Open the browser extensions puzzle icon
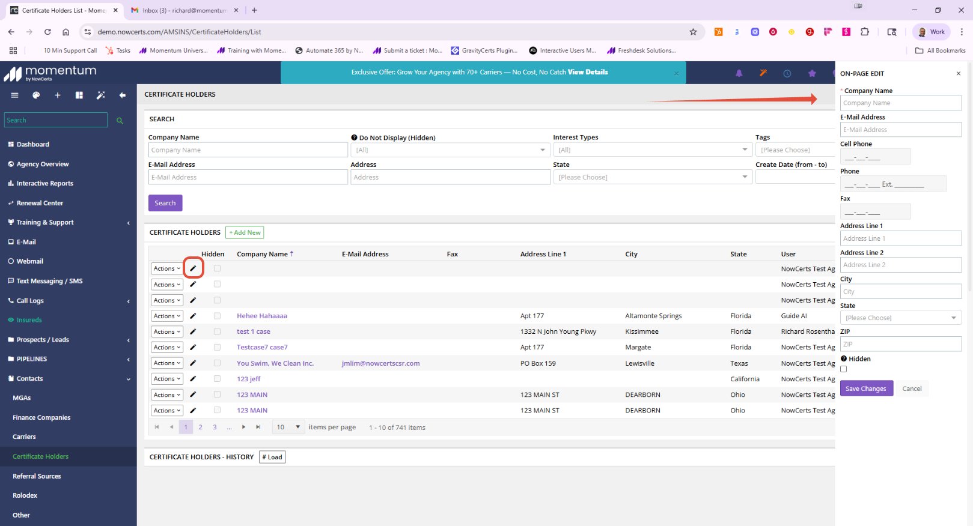The width and height of the screenshot is (973, 526). 865,32
